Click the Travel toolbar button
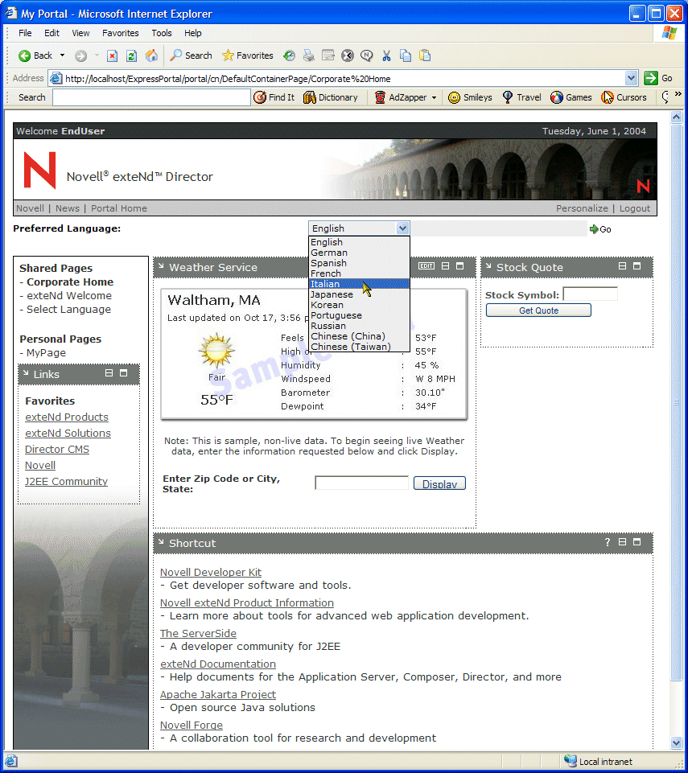This screenshot has height=773, width=688. [x=521, y=97]
